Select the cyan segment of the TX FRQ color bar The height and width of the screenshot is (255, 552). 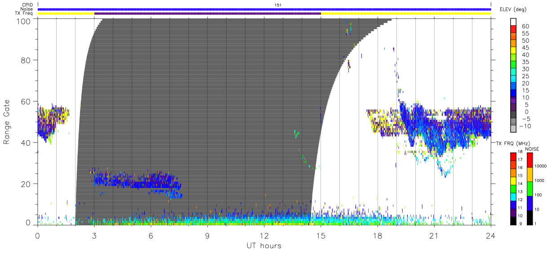tap(513, 197)
